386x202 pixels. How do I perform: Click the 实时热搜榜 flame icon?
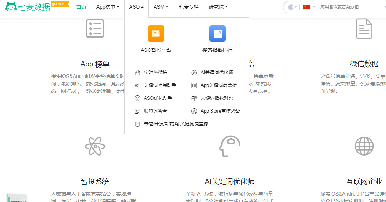[137, 73]
